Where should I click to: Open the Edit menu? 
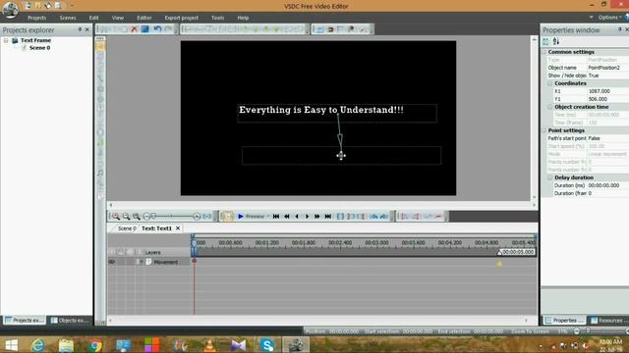point(94,18)
